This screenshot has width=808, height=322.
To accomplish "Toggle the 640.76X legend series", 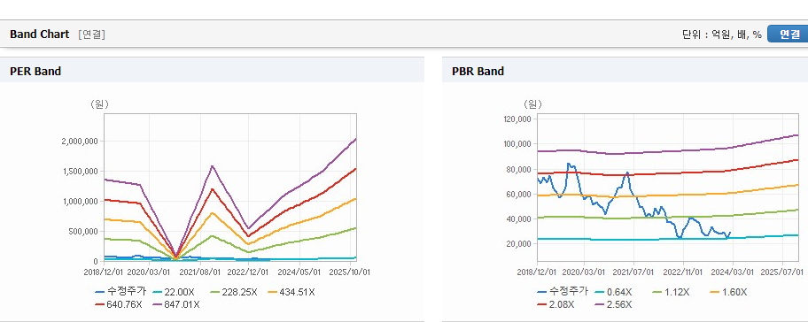I will tap(118, 304).
